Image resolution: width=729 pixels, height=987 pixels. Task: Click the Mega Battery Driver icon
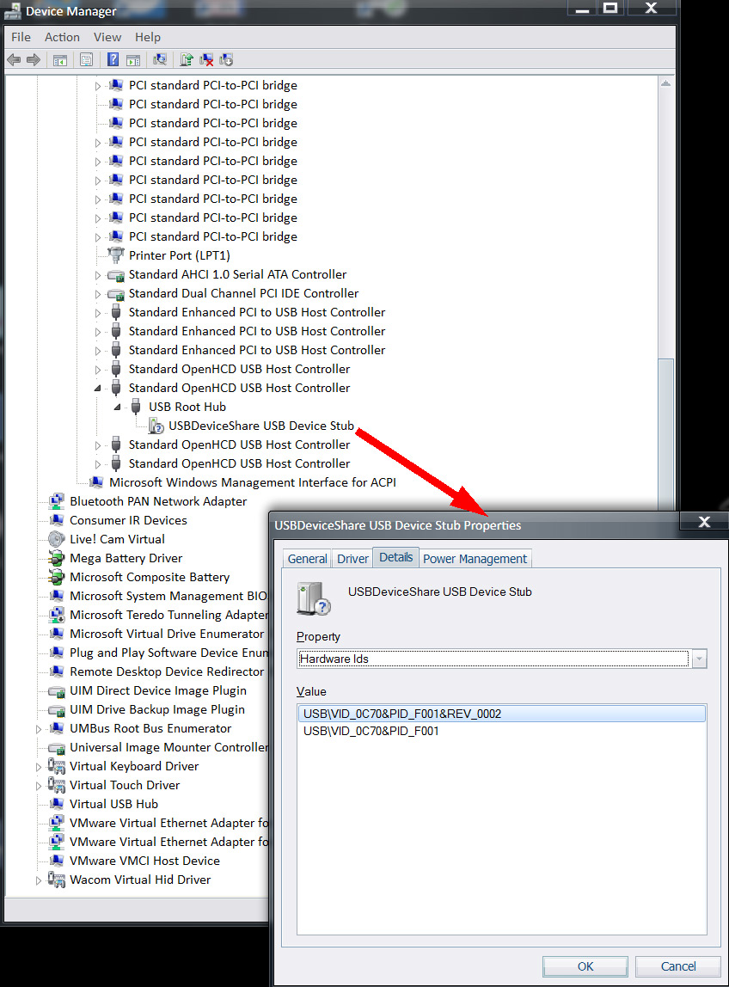(56, 558)
